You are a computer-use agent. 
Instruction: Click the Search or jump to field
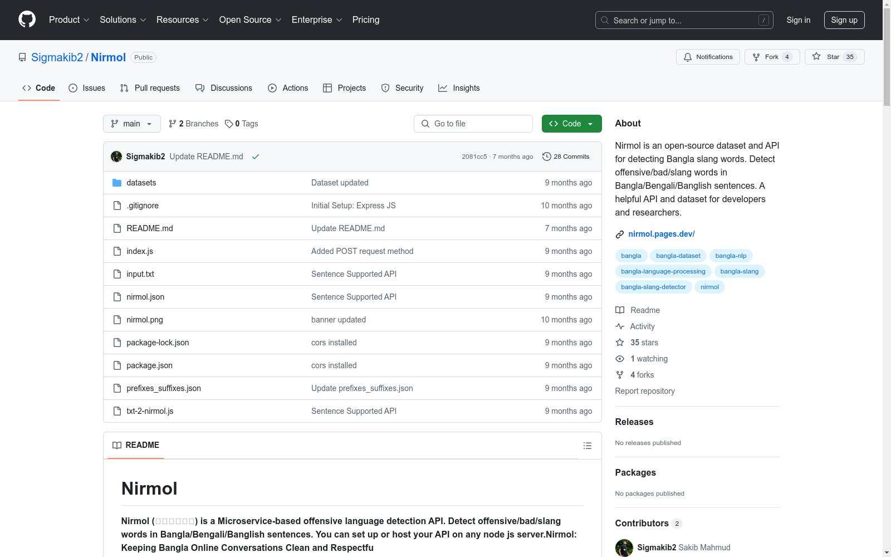(x=684, y=20)
